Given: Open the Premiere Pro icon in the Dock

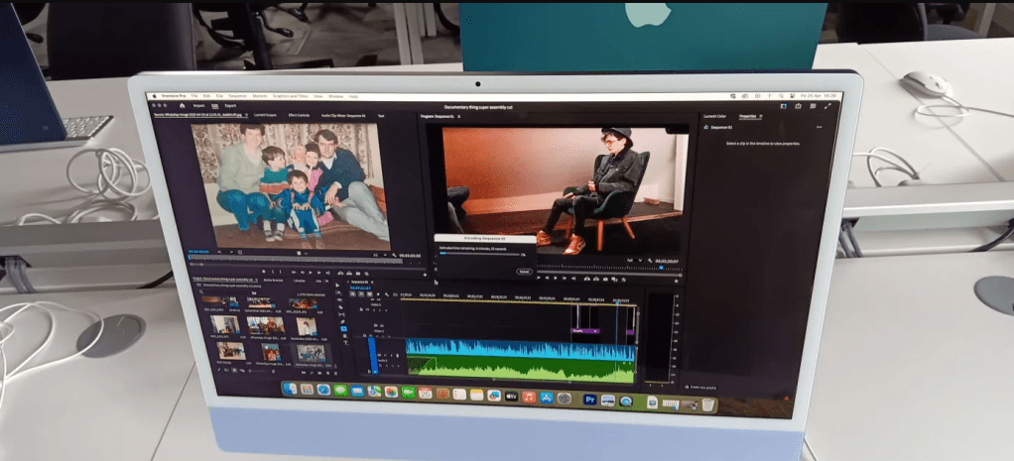Looking at the screenshot, I should [x=590, y=400].
